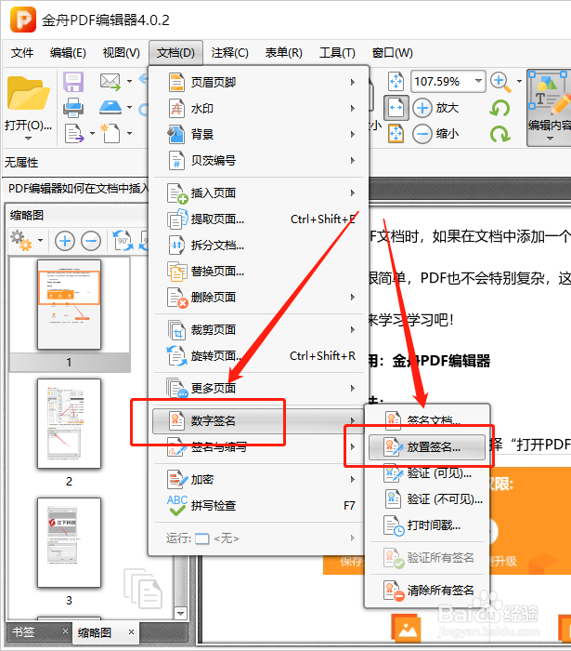Close the 缩略图 panel tab

tap(131, 631)
